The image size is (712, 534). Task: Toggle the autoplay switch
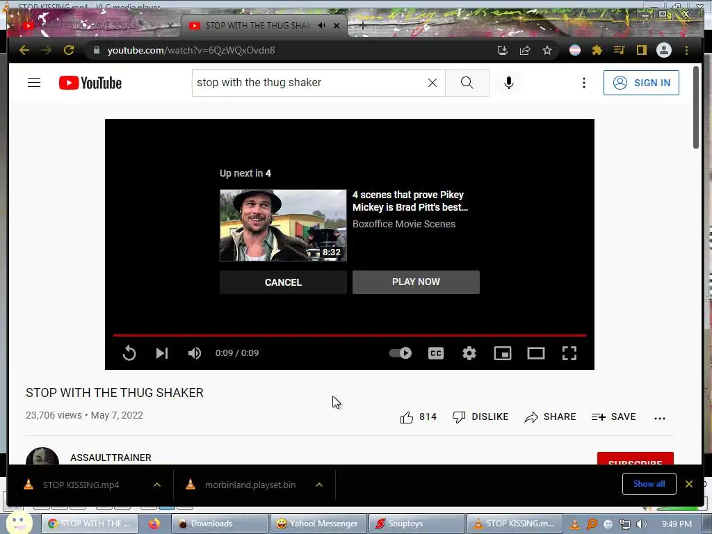pos(400,353)
